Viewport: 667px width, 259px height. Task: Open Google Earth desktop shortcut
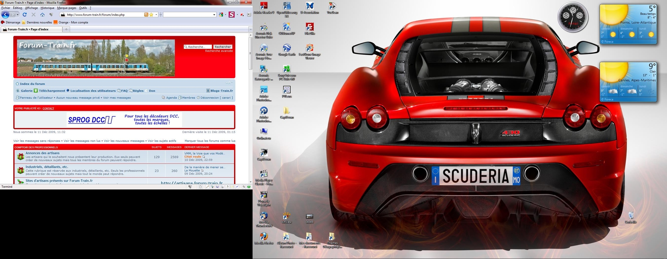[287, 50]
